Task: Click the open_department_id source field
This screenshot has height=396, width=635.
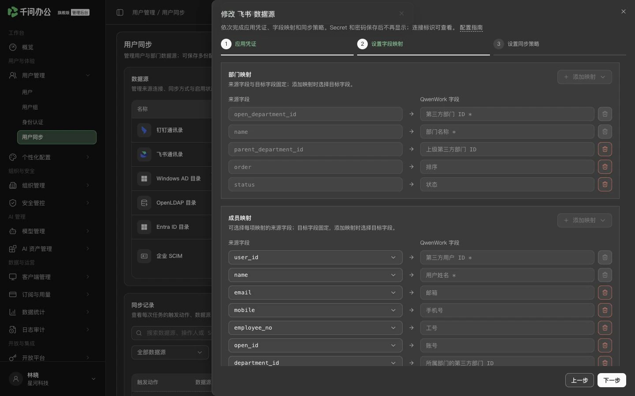Action: pyautogui.click(x=315, y=114)
